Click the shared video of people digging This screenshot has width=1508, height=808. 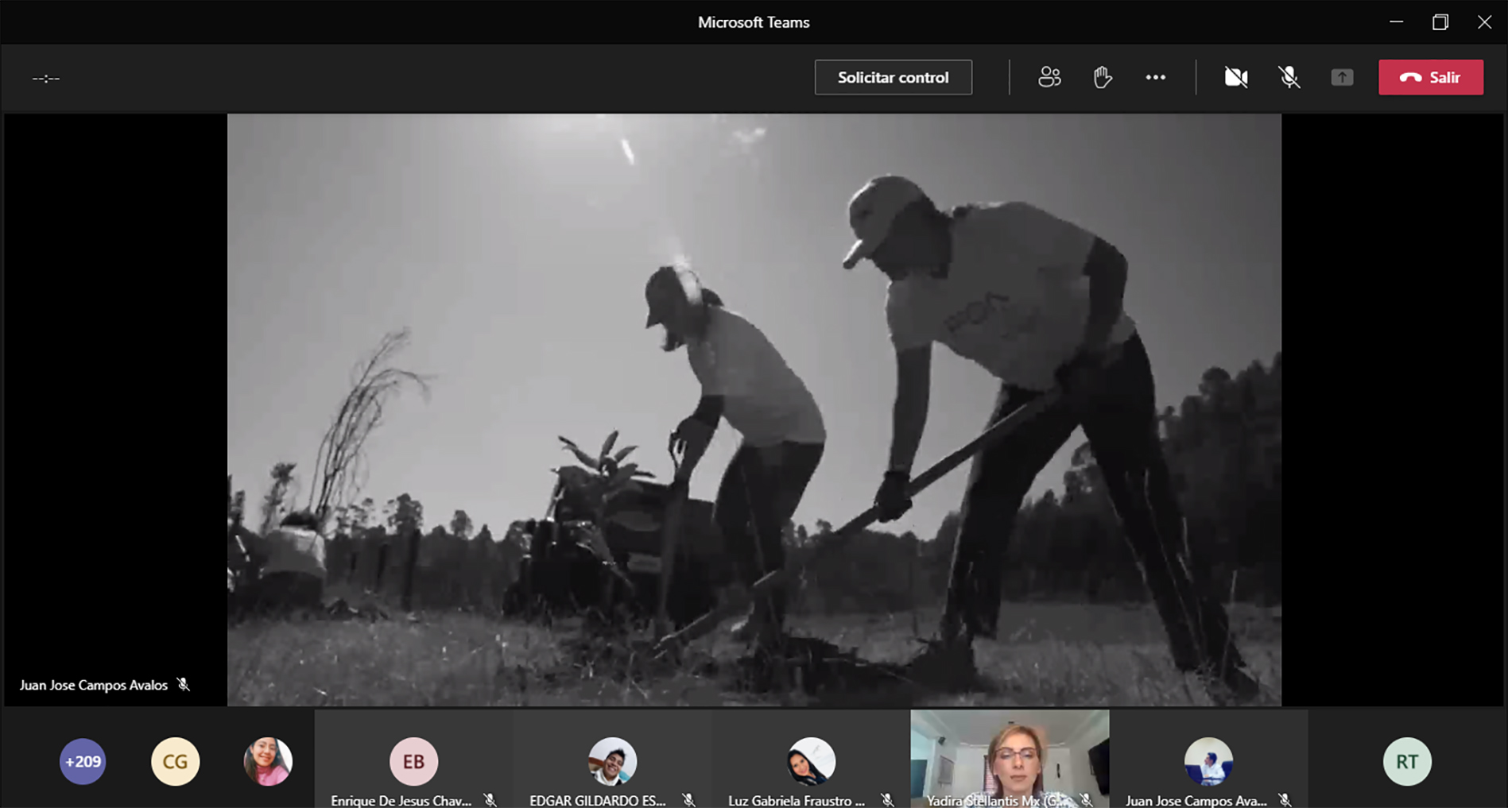click(754, 409)
